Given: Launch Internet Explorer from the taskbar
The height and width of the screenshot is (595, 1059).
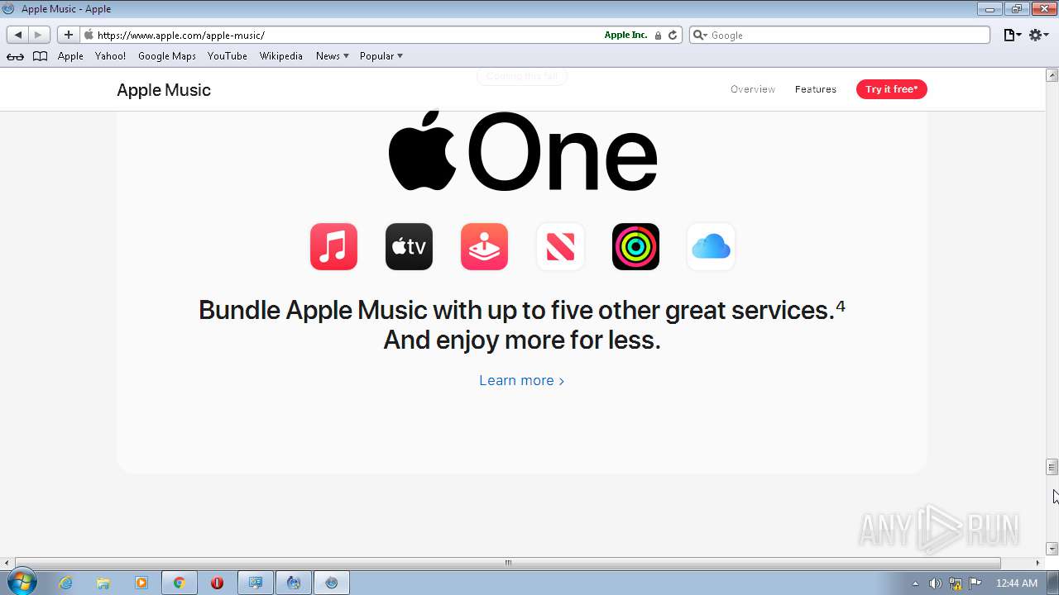Looking at the screenshot, I should [x=65, y=583].
